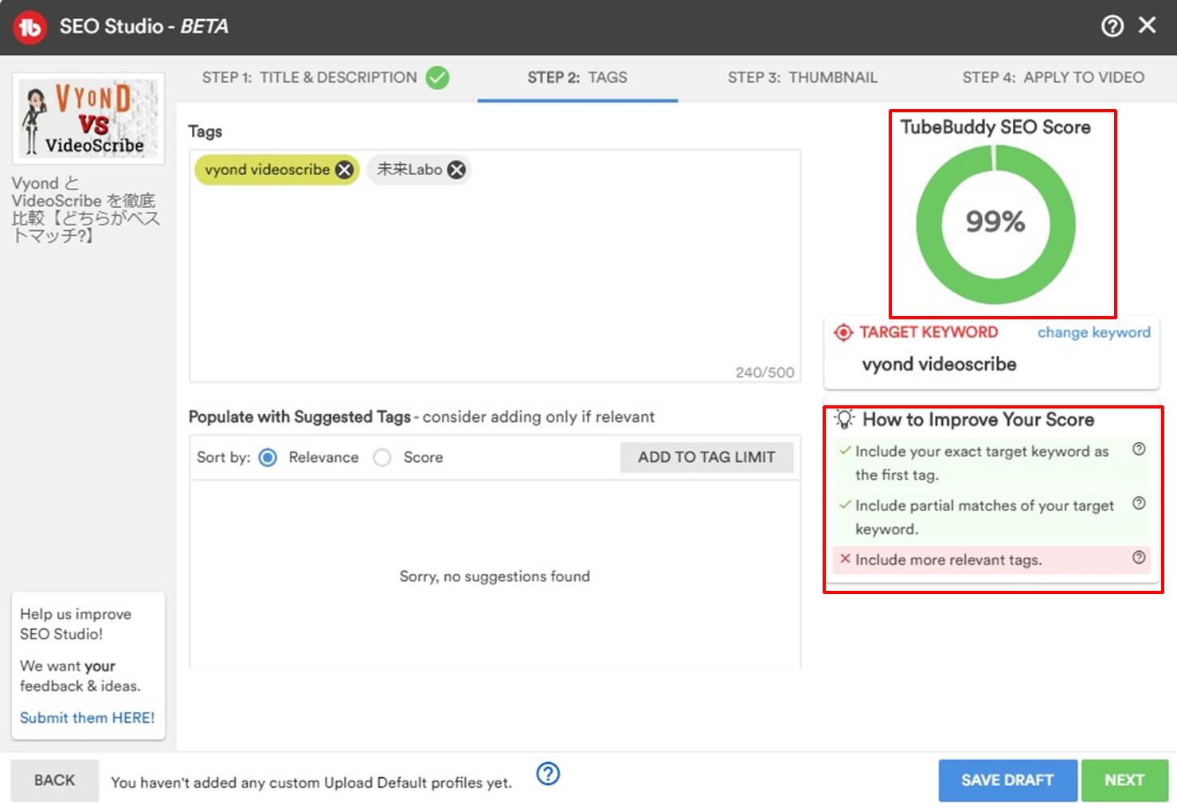
Task: Switch to Step 4 Apply to Video tab
Action: pyautogui.click(x=1054, y=77)
